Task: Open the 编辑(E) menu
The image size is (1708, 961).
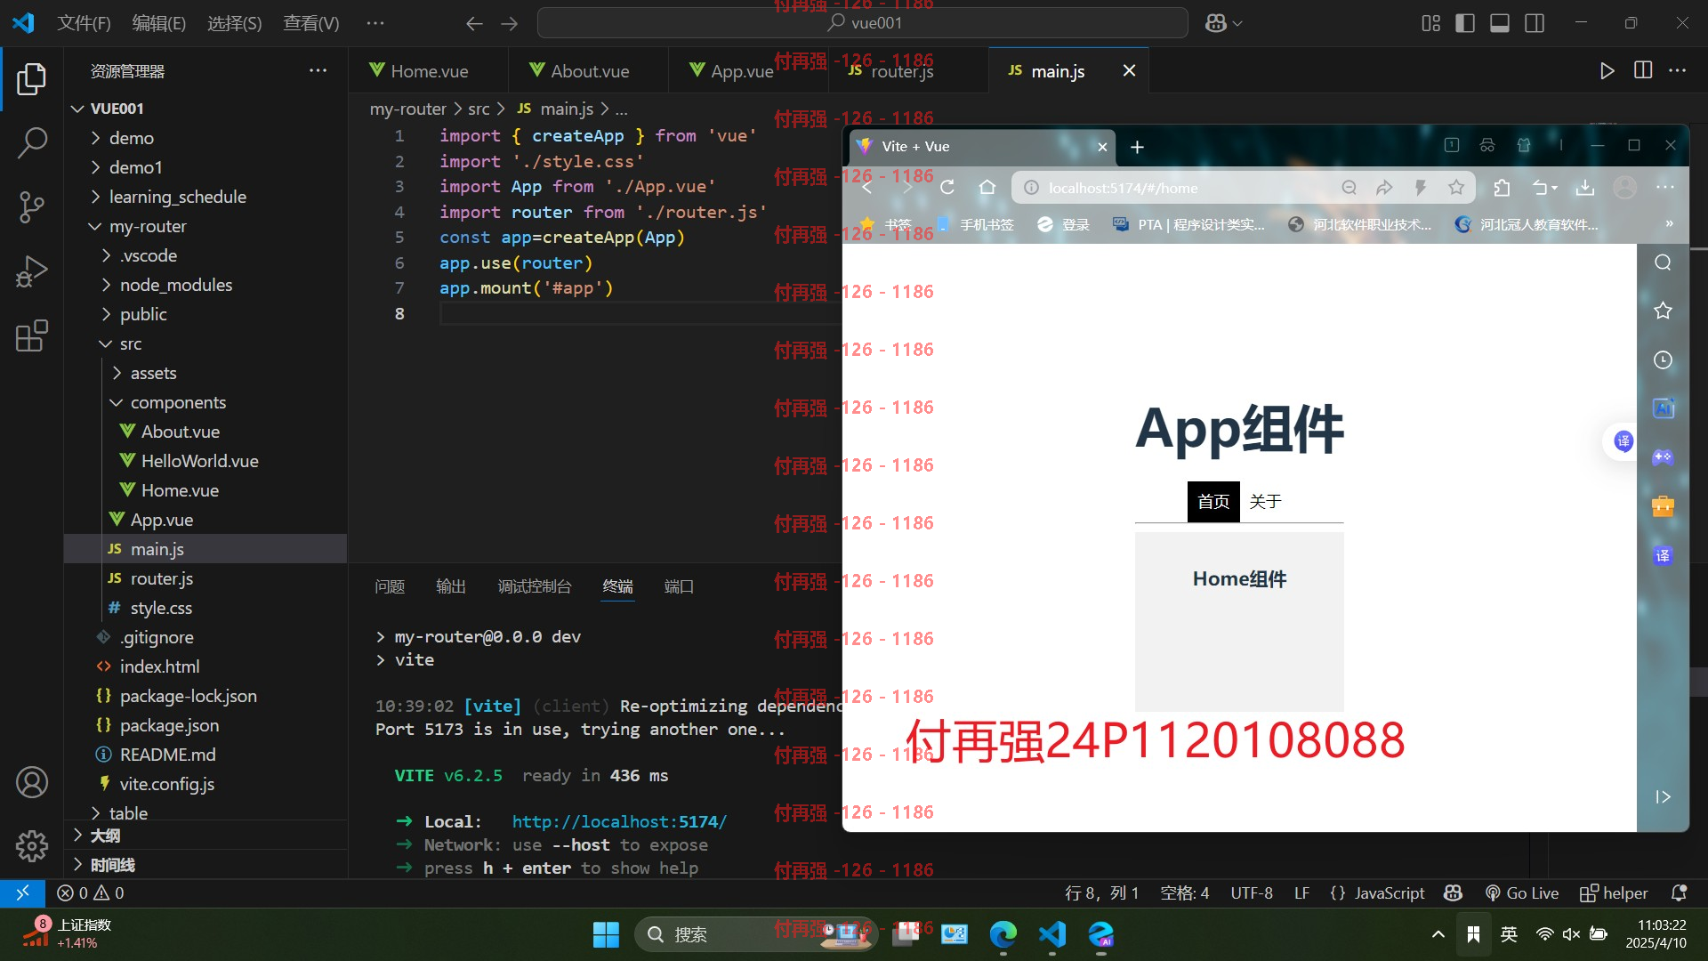Action: tap(158, 23)
